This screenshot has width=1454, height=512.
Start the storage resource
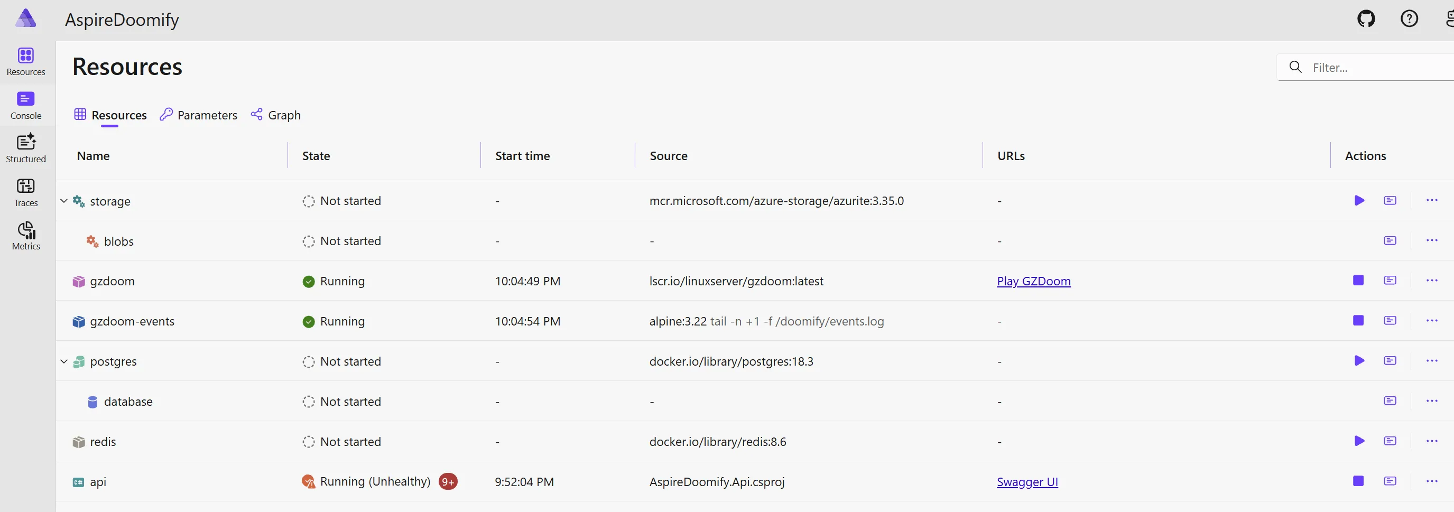1359,200
